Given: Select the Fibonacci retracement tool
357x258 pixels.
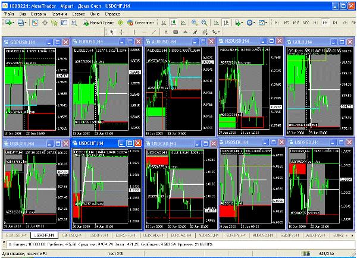Looking at the screenshot, I should pyautogui.click(x=195, y=32).
